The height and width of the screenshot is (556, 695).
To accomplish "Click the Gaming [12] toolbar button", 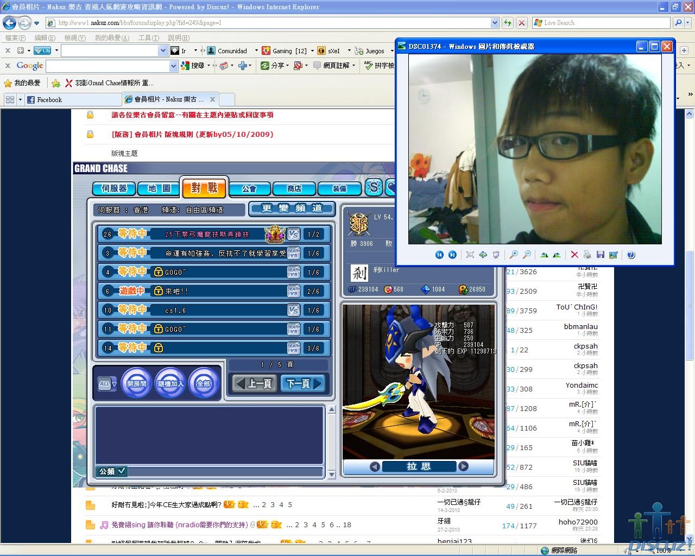I will click(284, 50).
